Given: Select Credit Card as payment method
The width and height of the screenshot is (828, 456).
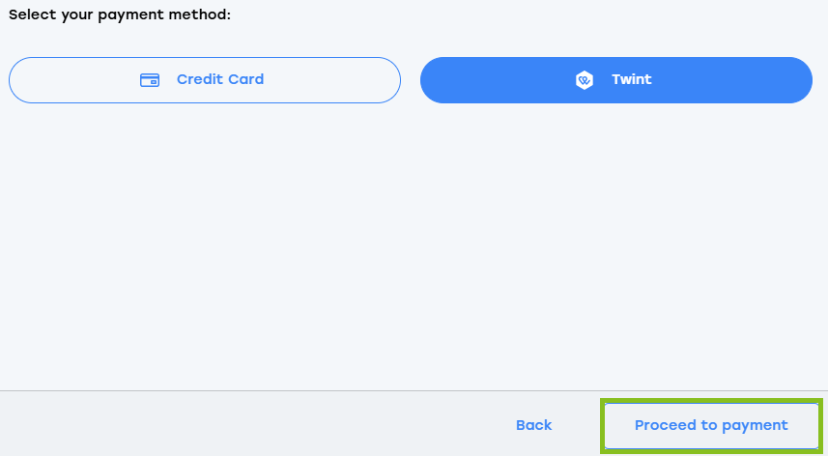Looking at the screenshot, I should pyautogui.click(x=205, y=80).
